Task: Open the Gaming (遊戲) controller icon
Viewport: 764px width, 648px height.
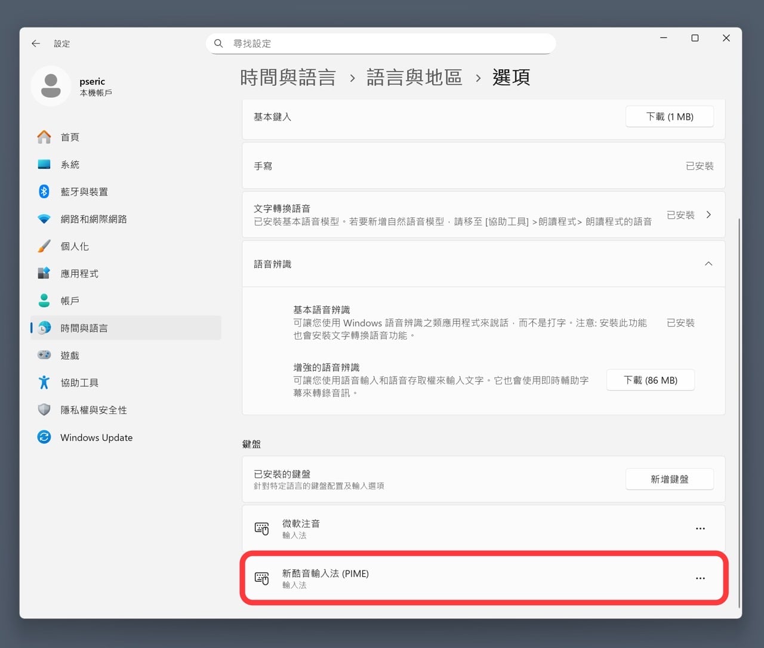Action: 44,355
